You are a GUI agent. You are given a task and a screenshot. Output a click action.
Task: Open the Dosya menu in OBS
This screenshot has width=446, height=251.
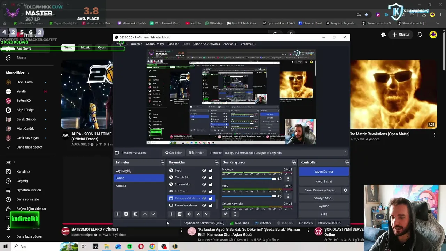pos(121,44)
